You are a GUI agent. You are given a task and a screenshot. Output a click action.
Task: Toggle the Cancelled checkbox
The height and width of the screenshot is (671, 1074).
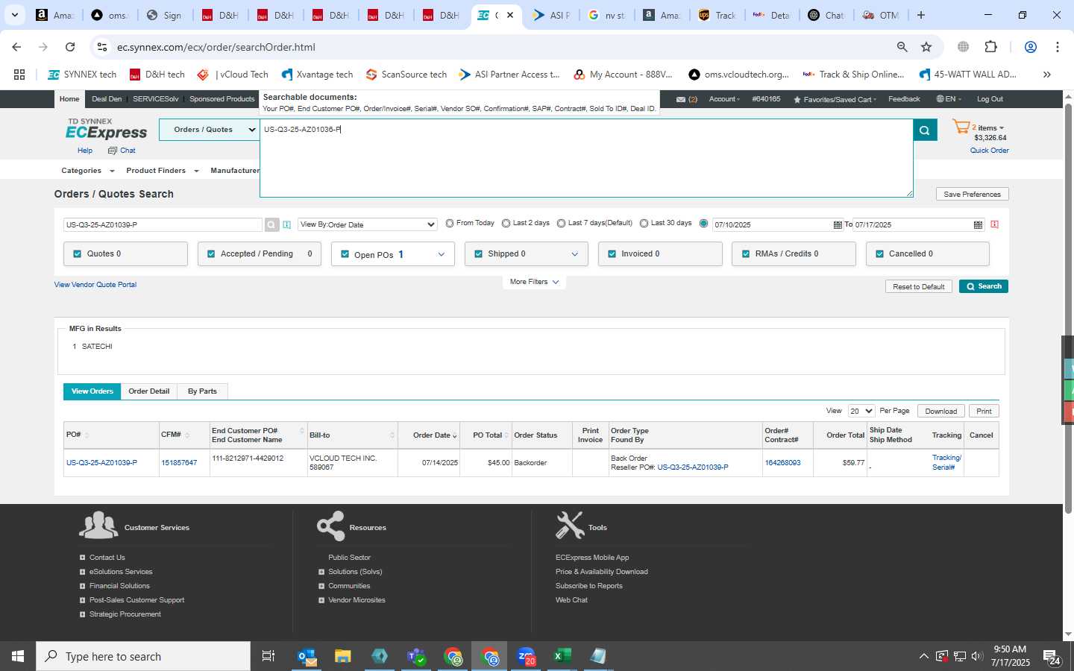(x=879, y=254)
